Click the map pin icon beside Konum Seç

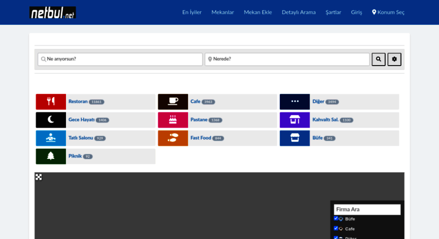(374, 12)
